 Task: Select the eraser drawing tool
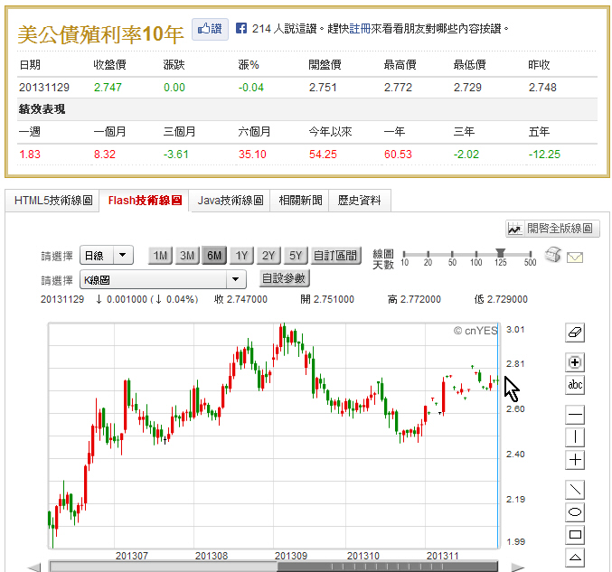point(575,333)
